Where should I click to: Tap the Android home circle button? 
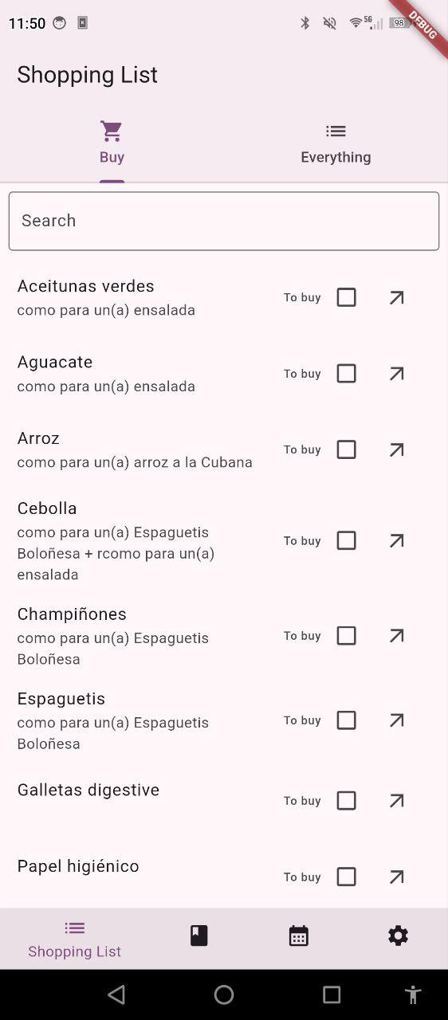point(224,994)
